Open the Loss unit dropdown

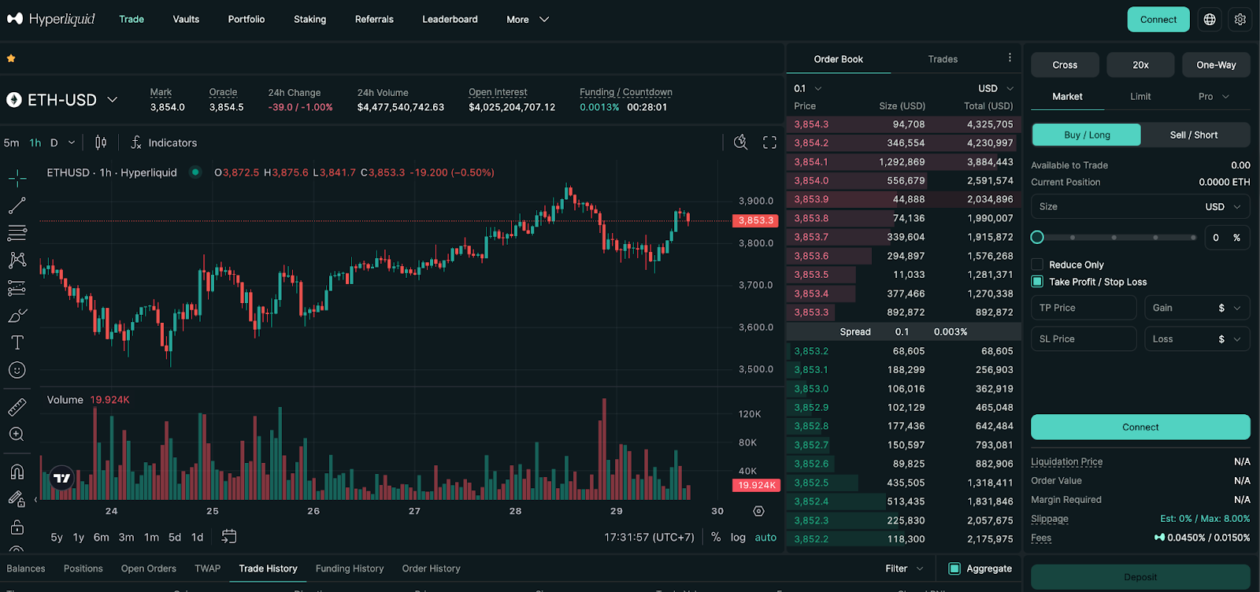pyautogui.click(x=1229, y=339)
